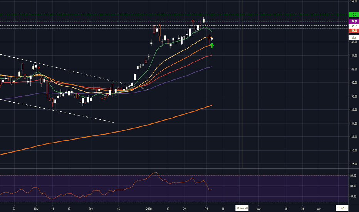Image resolution: width=359 pixels, height=212 pixels.
Task: Click the white 148.39 price label
Action: 354,26
